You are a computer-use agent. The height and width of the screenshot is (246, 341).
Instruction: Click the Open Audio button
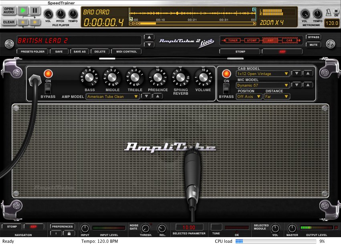point(9,10)
